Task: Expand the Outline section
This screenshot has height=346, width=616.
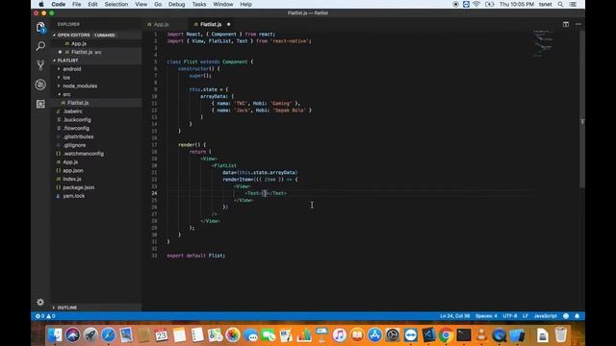Action: click(66, 308)
